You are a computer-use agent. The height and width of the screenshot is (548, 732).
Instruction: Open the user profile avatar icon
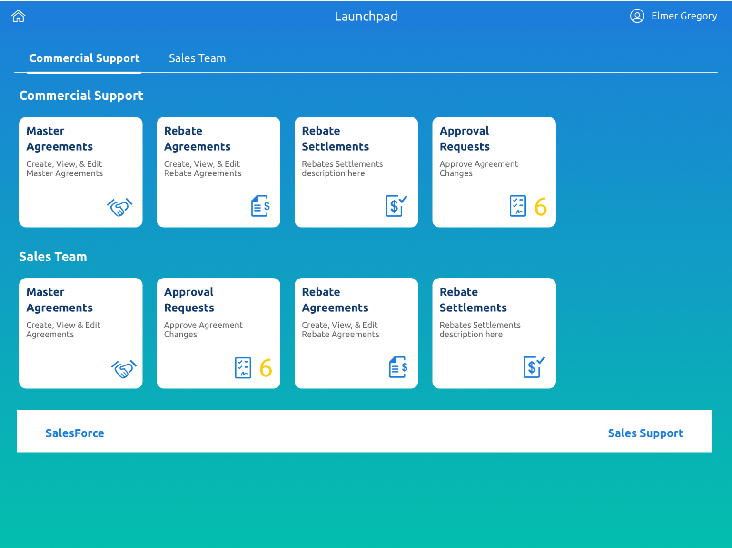tap(637, 16)
